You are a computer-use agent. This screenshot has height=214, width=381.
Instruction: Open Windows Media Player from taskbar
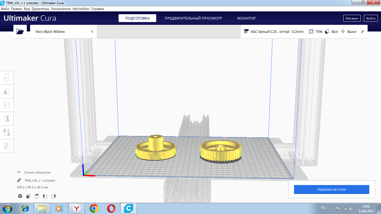[x=59, y=208]
